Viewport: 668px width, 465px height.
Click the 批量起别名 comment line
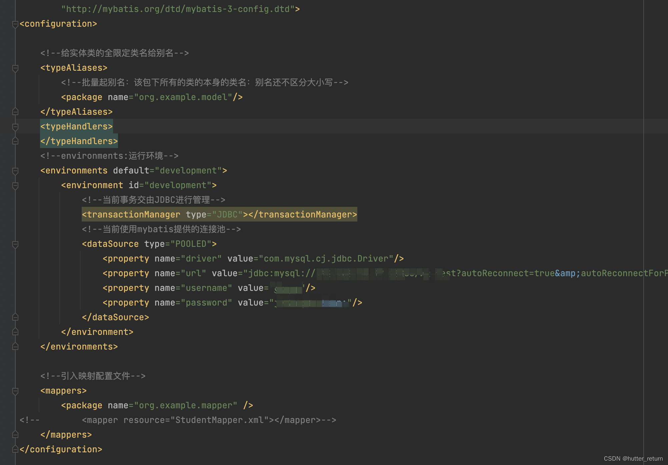tap(205, 82)
